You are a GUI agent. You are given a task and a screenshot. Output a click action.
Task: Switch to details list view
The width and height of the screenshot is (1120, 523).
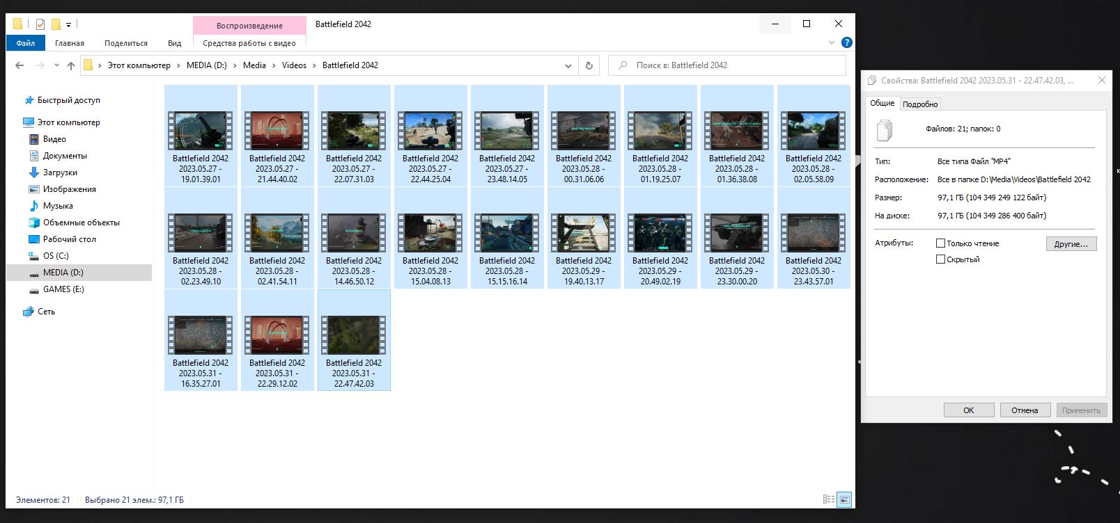(x=829, y=499)
